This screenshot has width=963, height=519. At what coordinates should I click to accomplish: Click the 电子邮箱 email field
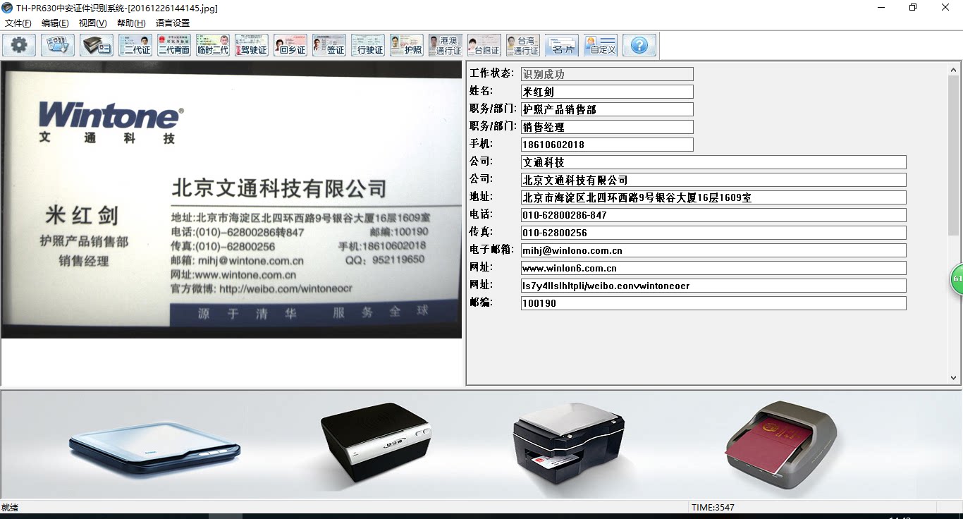713,250
